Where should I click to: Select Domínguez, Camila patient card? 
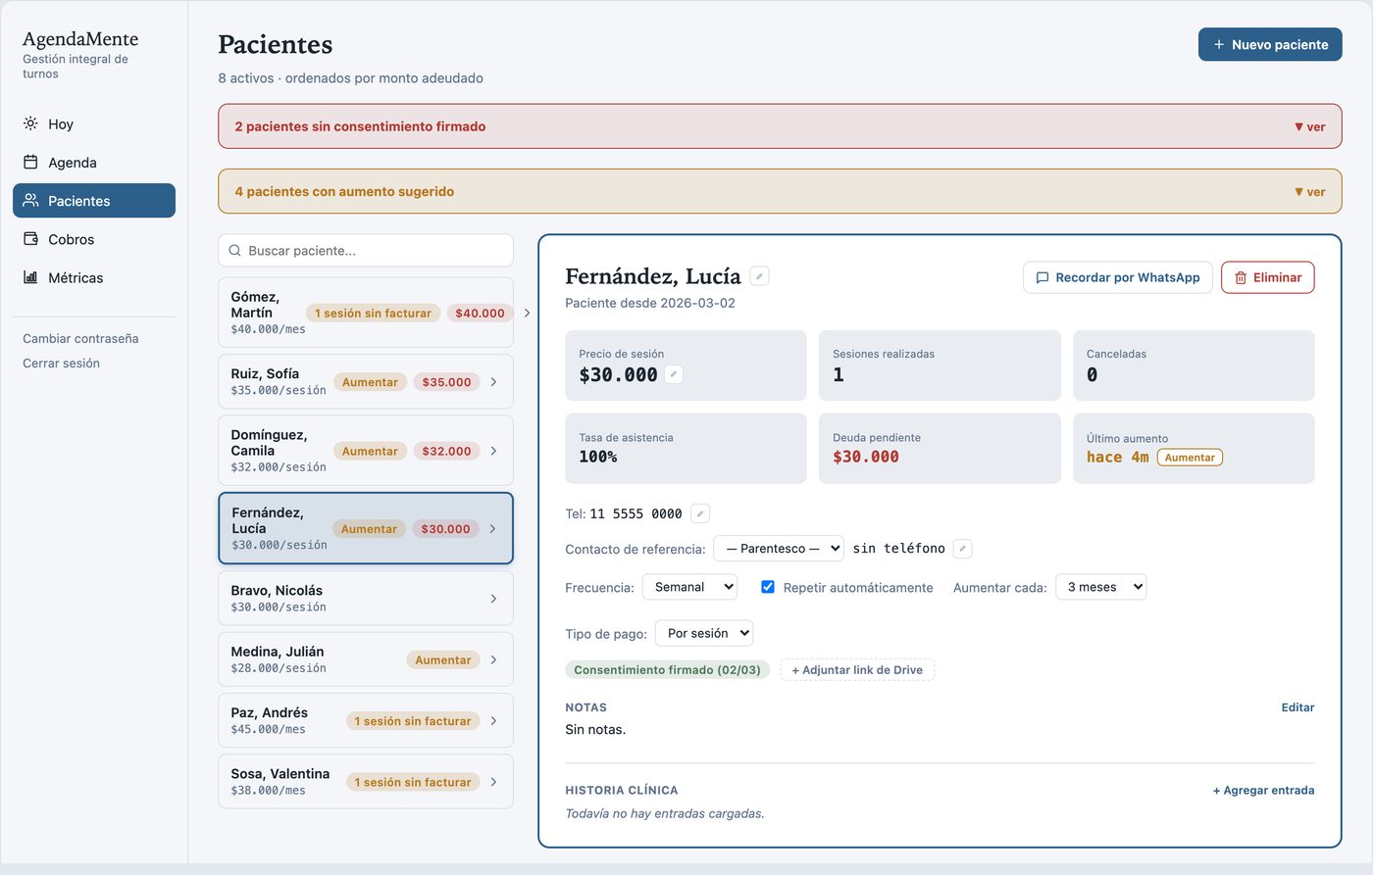tap(366, 450)
